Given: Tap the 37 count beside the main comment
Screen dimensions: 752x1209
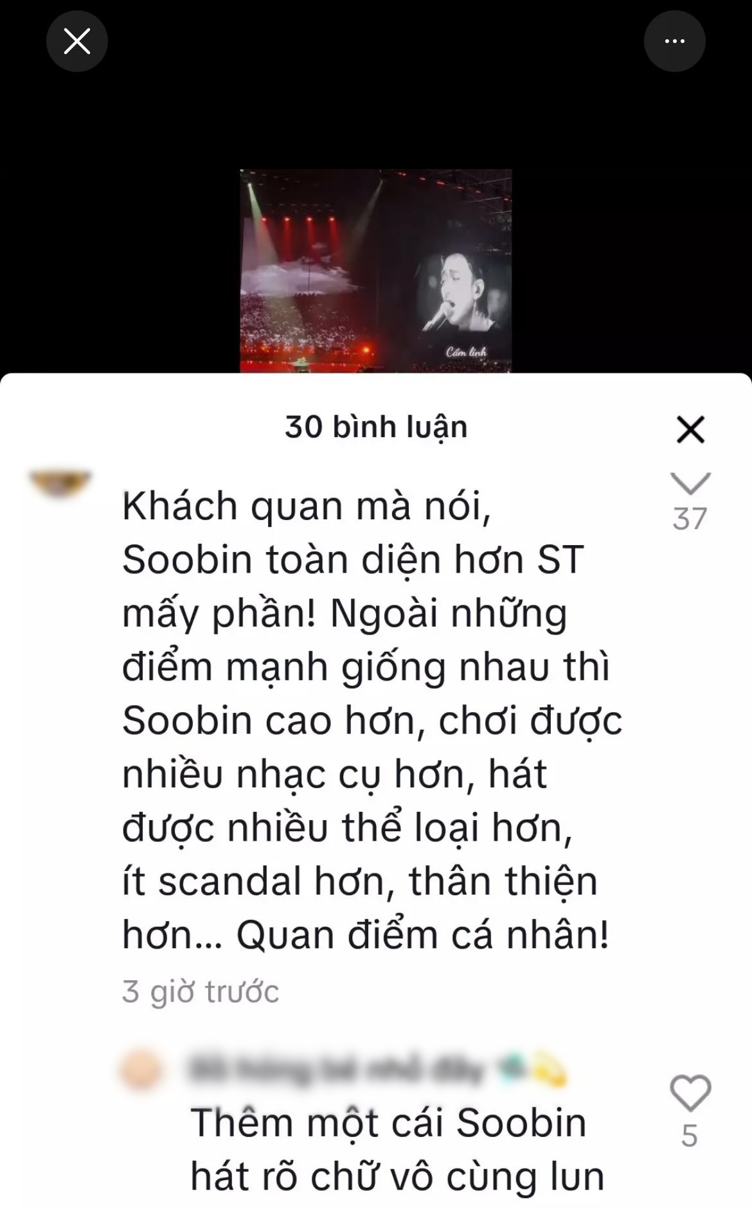Looking at the screenshot, I should pos(690,518).
